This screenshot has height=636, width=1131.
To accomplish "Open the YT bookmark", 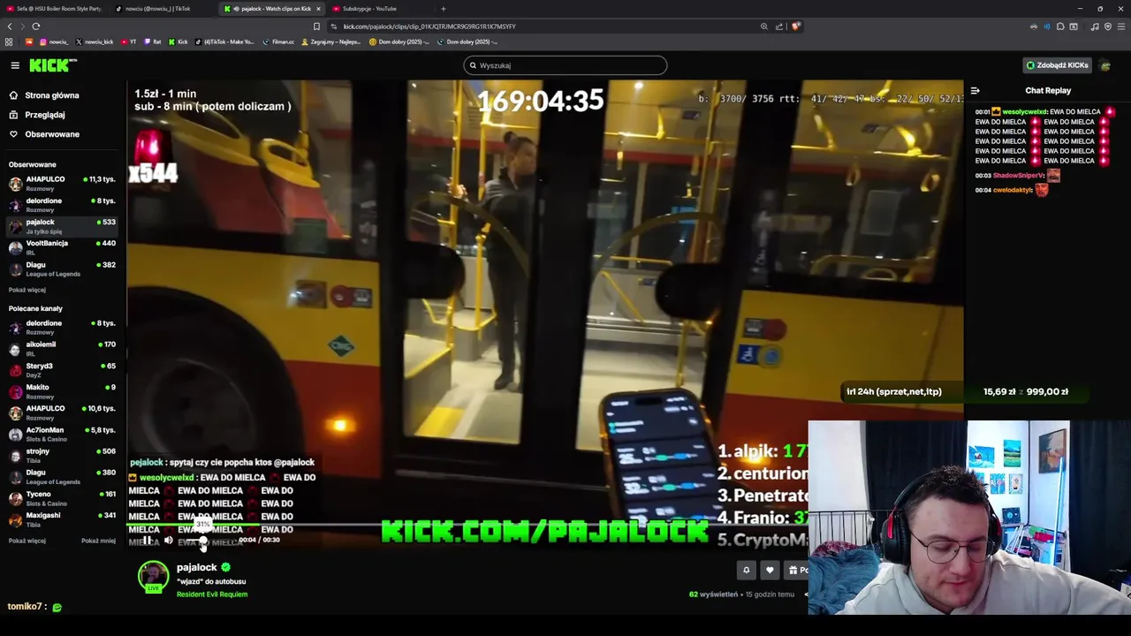I will point(129,42).
